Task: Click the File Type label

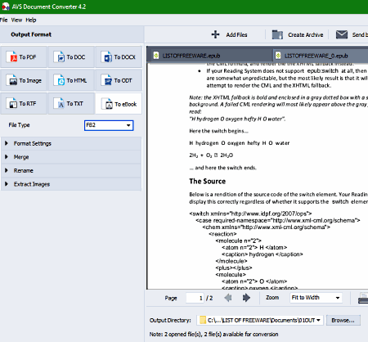Action: pyautogui.click(x=19, y=125)
